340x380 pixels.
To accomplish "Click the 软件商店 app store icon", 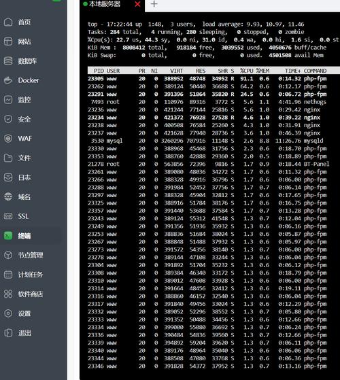I will coord(8,294).
